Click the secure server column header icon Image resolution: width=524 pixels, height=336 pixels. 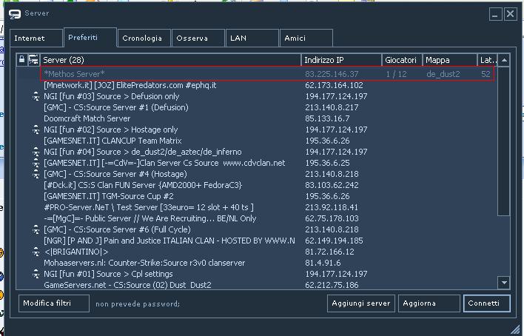(33, 60)
